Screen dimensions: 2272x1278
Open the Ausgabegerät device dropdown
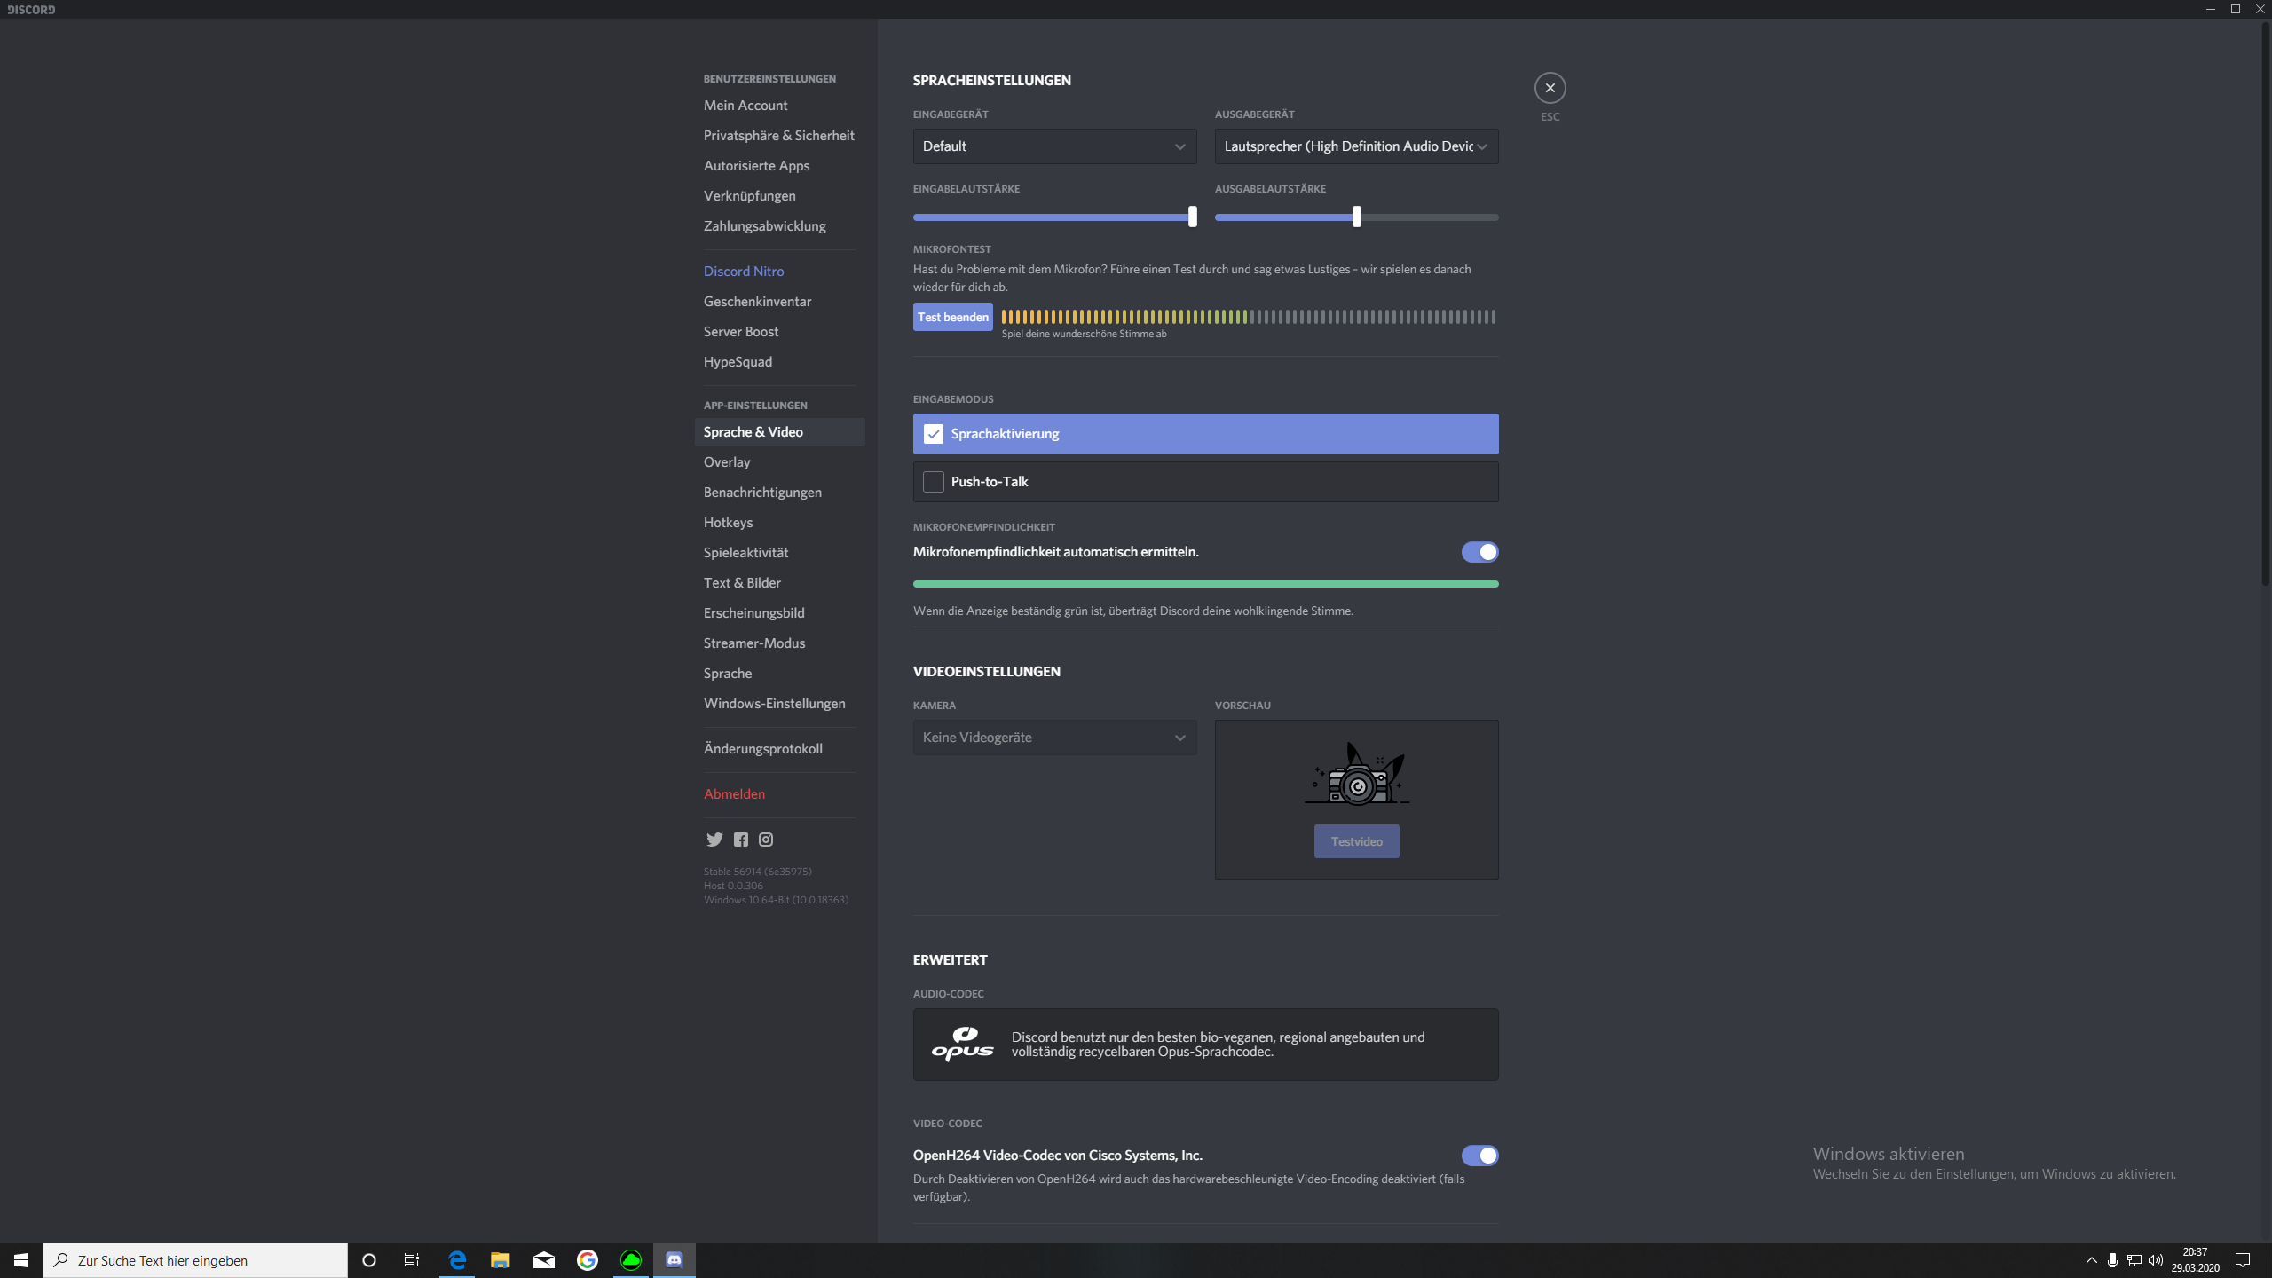click(1355, 146)
